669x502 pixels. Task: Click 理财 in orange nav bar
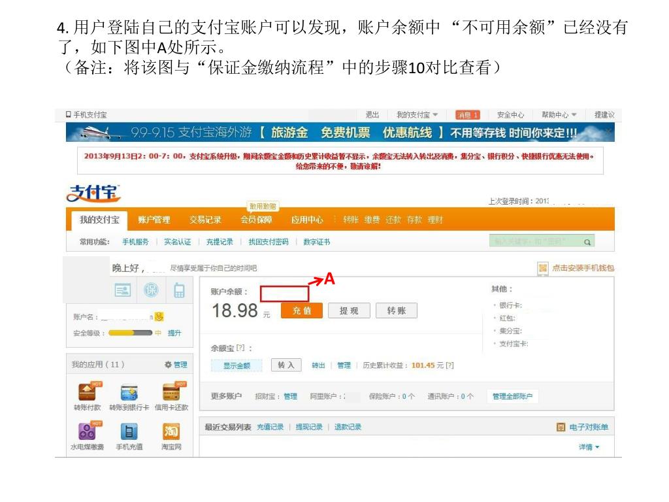(436, 220)
